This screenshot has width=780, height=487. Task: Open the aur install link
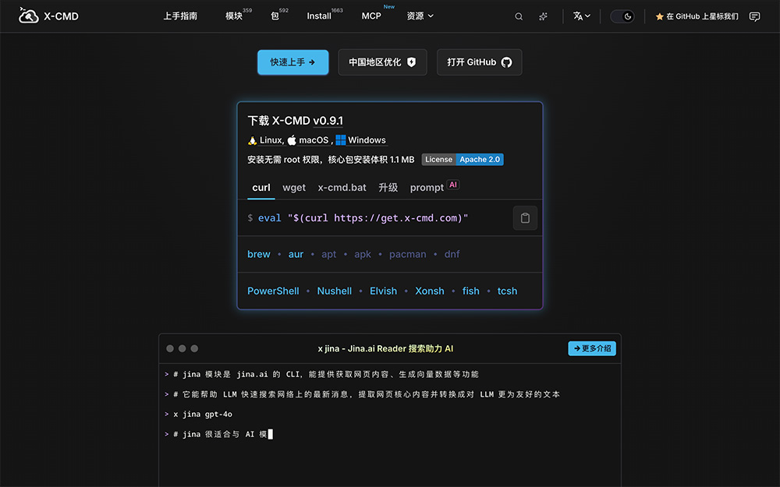(296, 254)
